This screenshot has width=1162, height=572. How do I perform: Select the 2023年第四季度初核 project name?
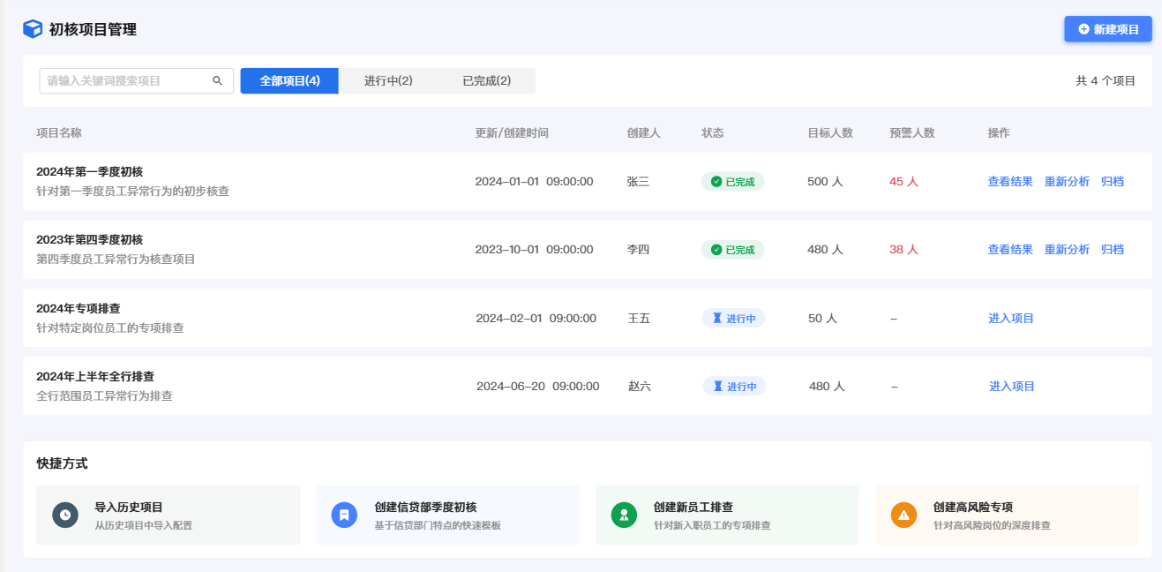(x=89, y=240)
